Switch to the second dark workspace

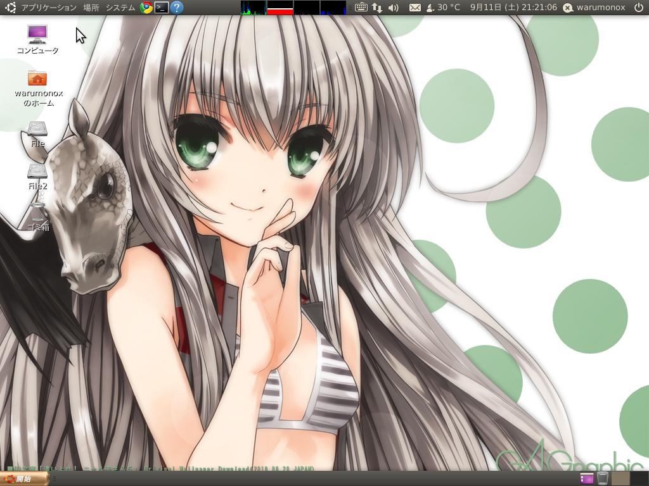tap(639, 478)
